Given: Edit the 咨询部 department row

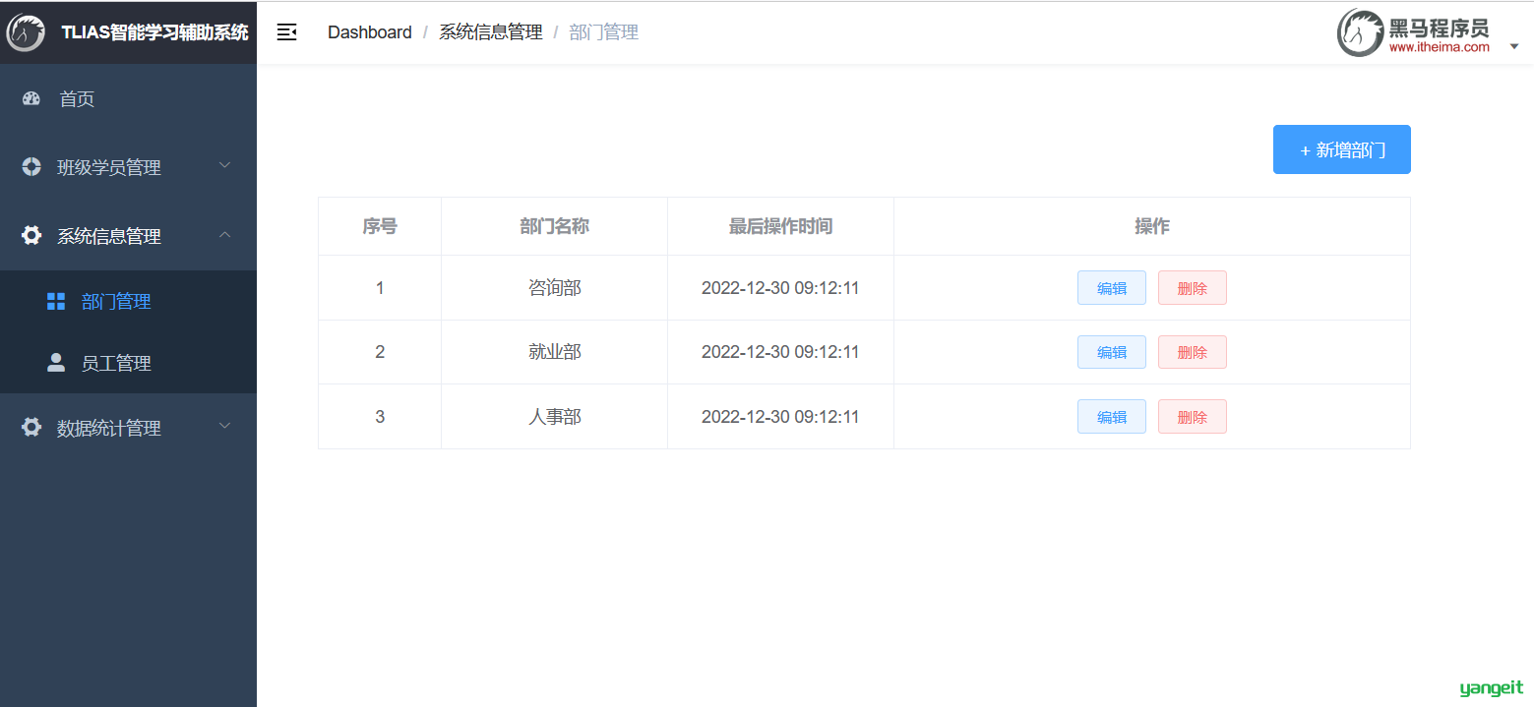Looking at the screenshot, I should coord(1111,288).
